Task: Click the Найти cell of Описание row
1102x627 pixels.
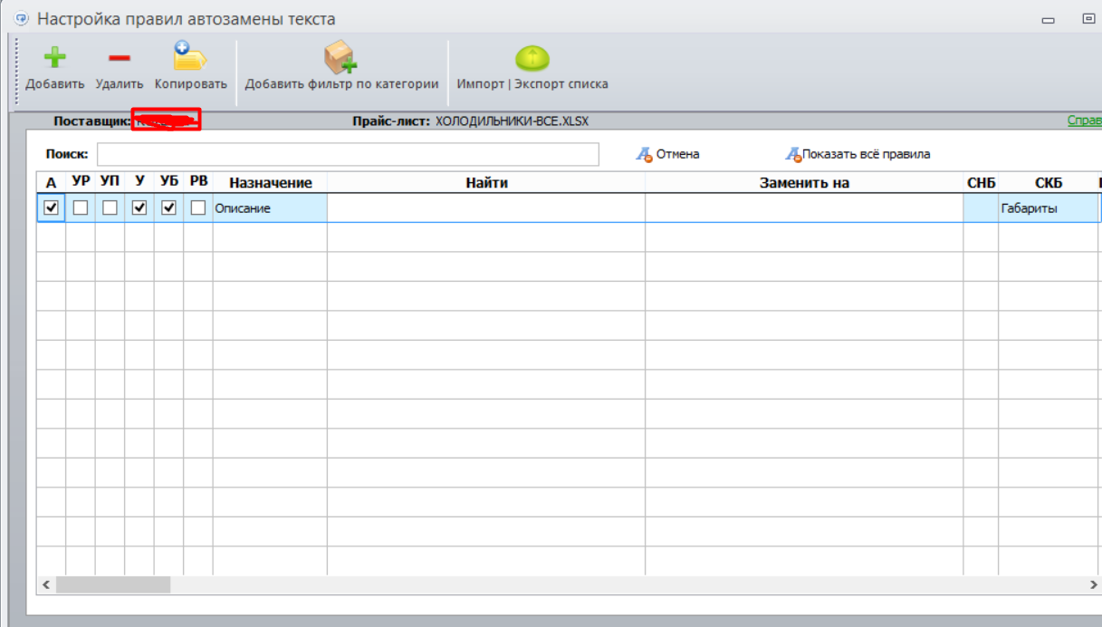Action: click(x=486, y=208)
